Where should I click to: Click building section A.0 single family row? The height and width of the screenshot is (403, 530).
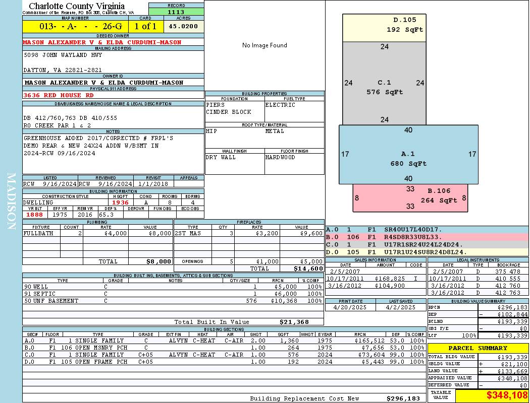click(x=224, y=341)
